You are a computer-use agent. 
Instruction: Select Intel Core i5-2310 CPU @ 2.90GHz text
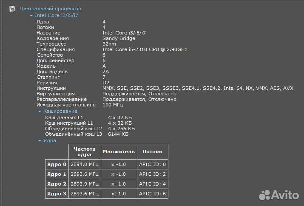coord(145,49)
